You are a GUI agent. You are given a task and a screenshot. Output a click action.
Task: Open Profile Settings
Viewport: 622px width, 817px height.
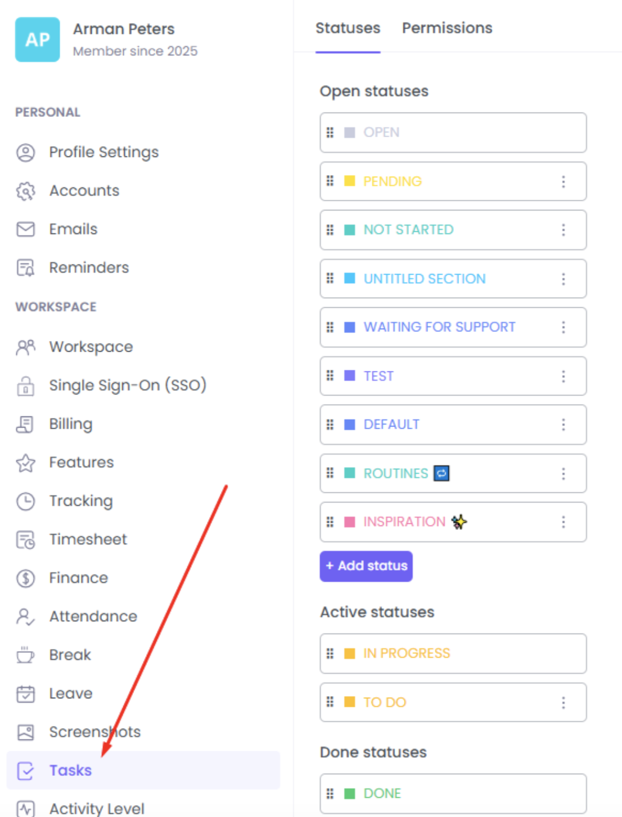click(103, 152)
